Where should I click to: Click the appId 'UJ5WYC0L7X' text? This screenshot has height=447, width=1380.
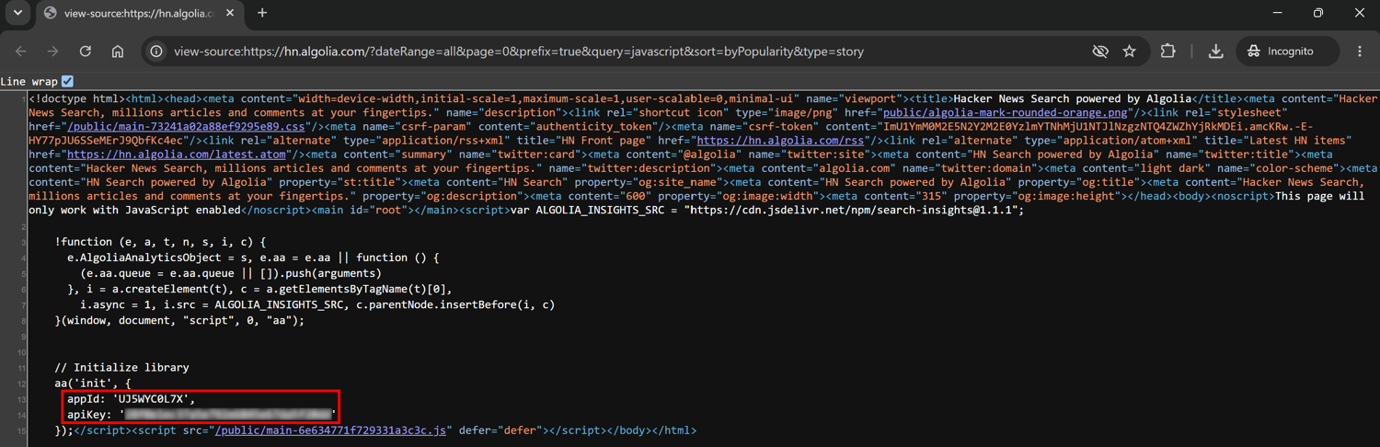132,399
